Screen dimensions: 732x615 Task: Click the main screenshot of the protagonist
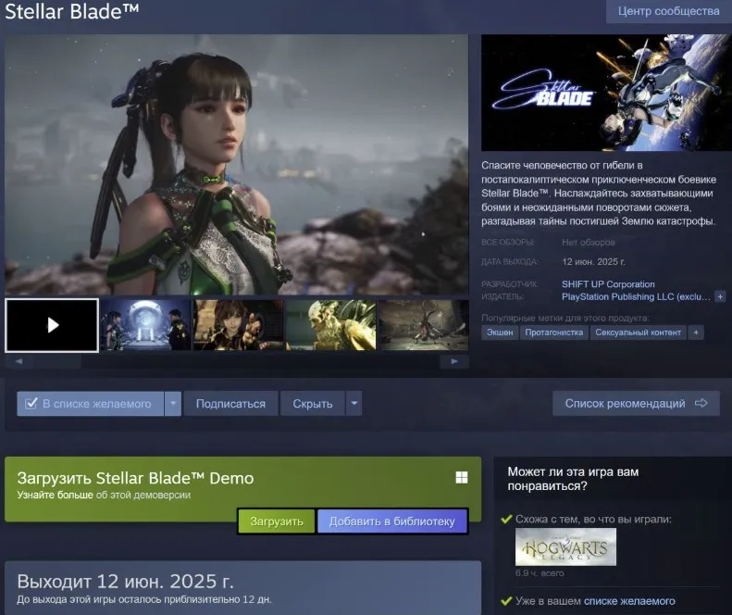point(236,165)
